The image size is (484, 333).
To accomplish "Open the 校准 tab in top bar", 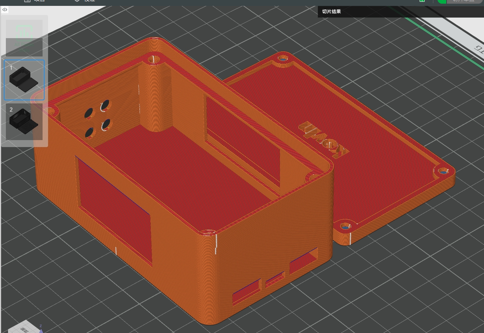I will pos(86,1).
